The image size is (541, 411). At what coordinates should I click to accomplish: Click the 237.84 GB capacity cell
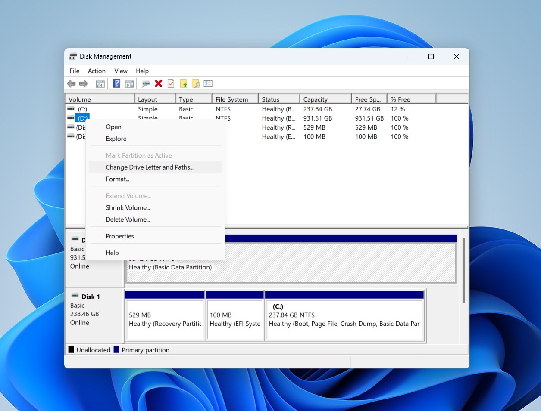pos(318,109)
